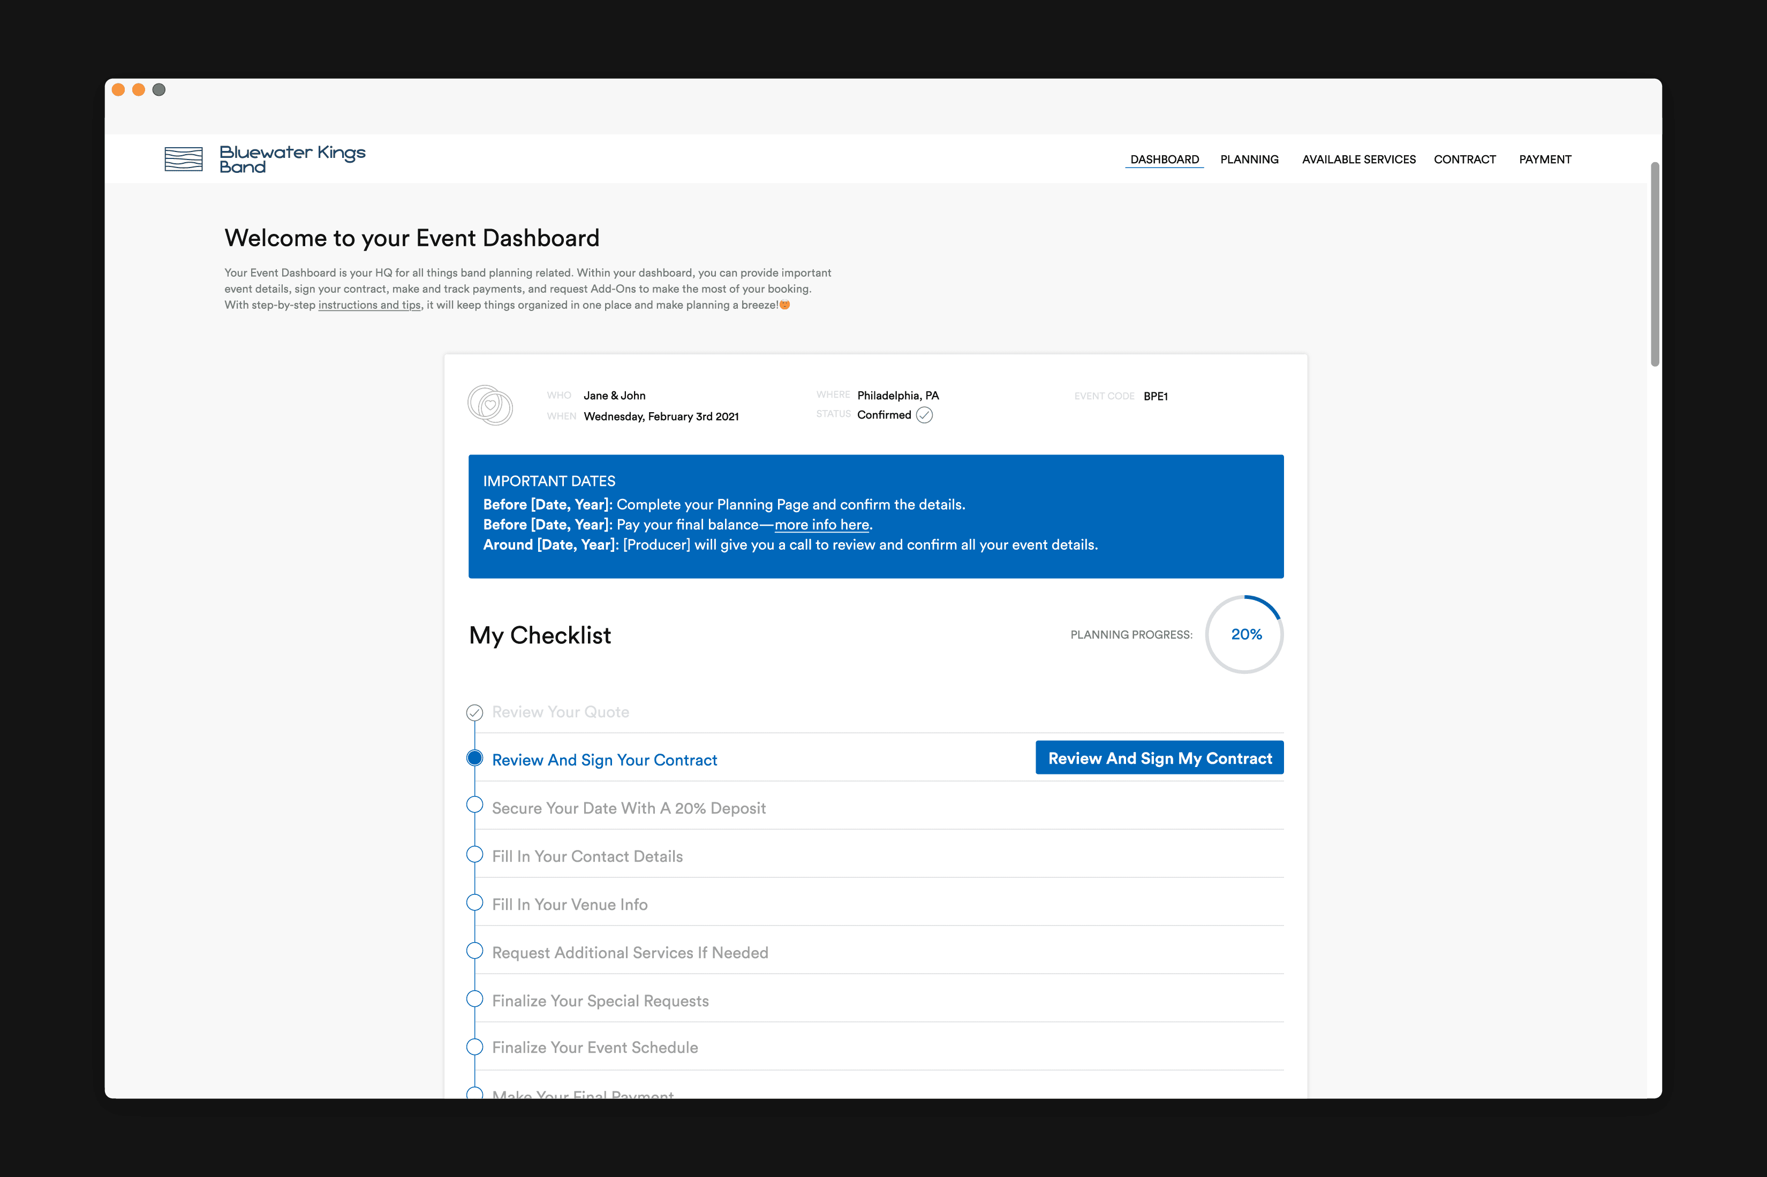Viewport: 1767px width, 1177px height.
Task: Click the vertical page scrollbar
Action: tap(1655, 264)
